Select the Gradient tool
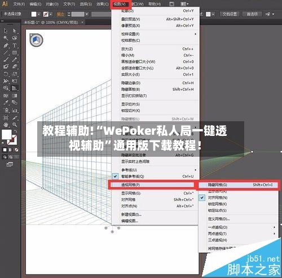 pos(15,95)
